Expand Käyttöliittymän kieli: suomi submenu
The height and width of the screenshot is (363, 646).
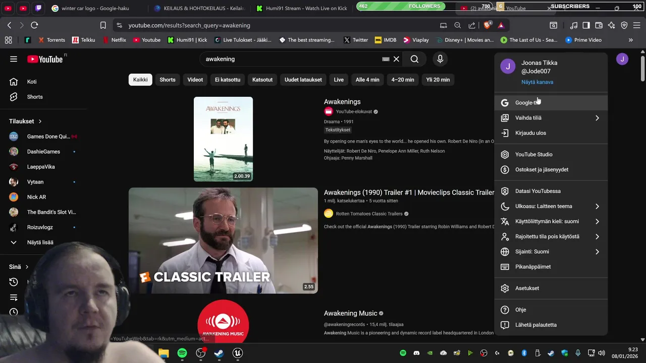[x=551, y=221]
